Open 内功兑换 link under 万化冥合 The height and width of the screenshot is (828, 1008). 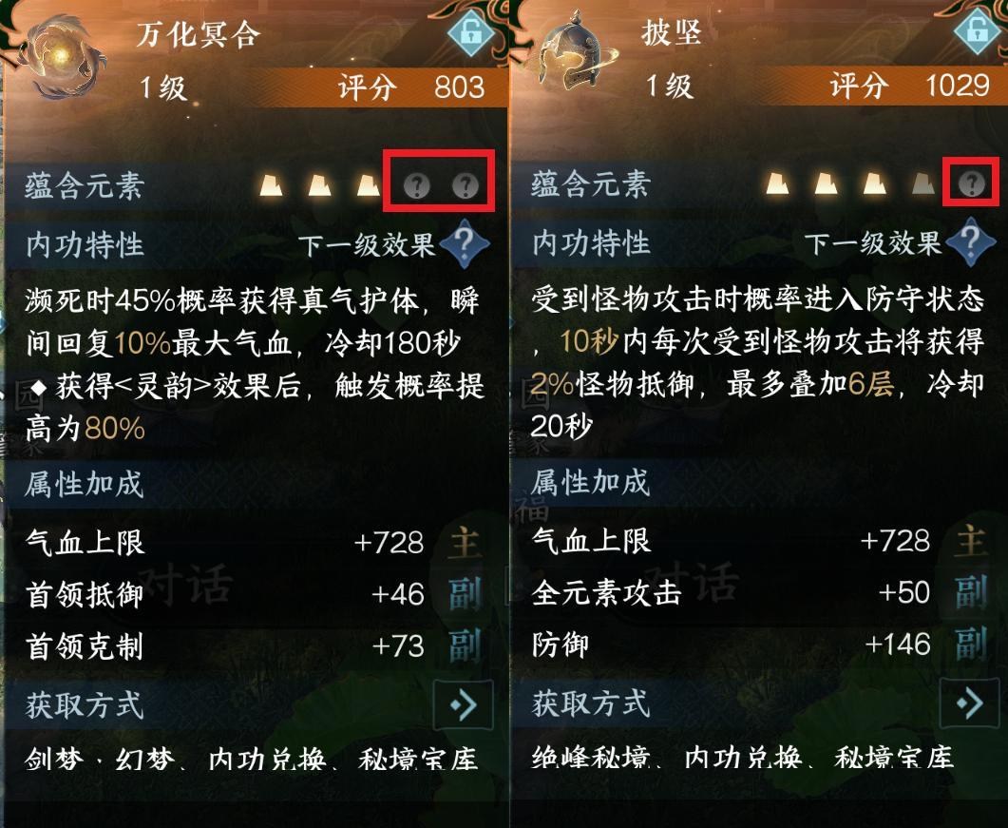267,760
